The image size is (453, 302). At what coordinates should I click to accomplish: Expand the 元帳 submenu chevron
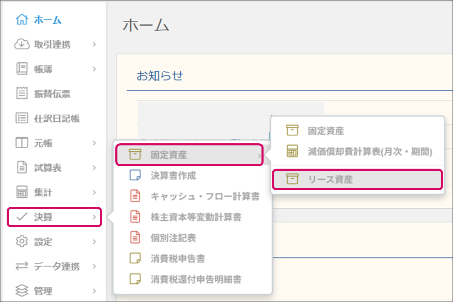95,143
